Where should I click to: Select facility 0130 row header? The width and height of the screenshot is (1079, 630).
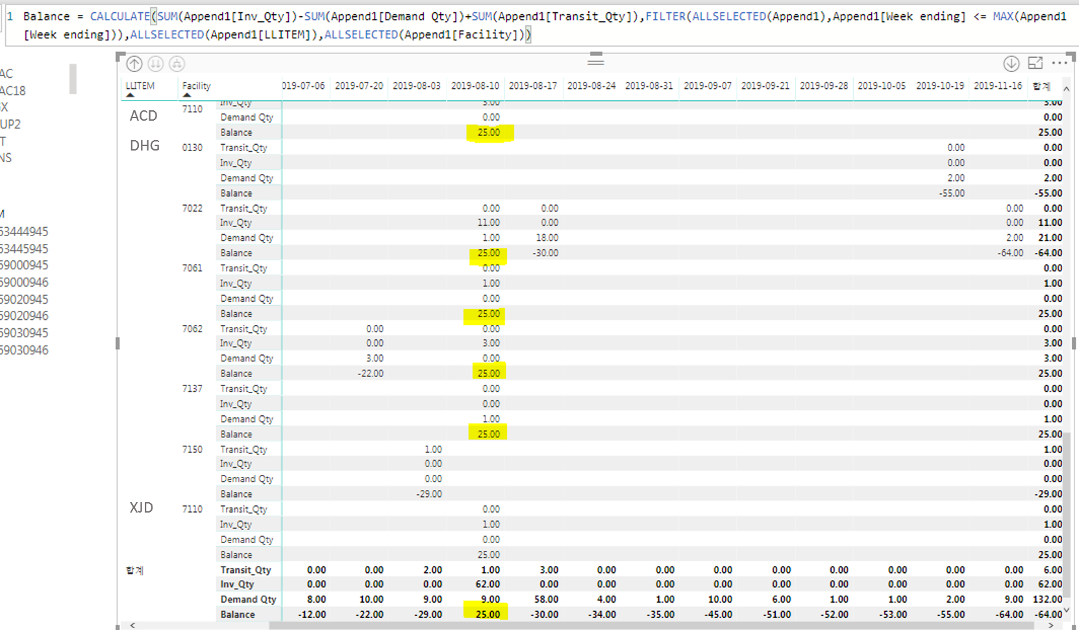tap(192, 147)
